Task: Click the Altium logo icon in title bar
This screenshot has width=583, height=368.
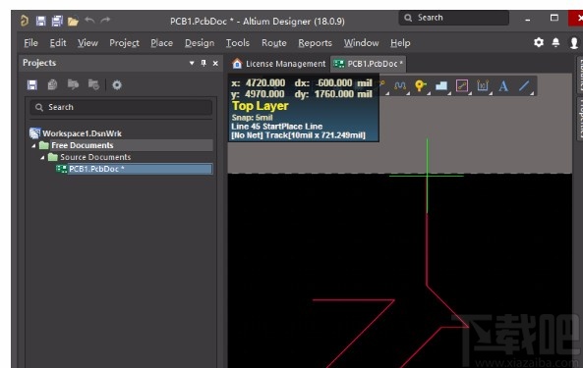Action: coord(25,21)
